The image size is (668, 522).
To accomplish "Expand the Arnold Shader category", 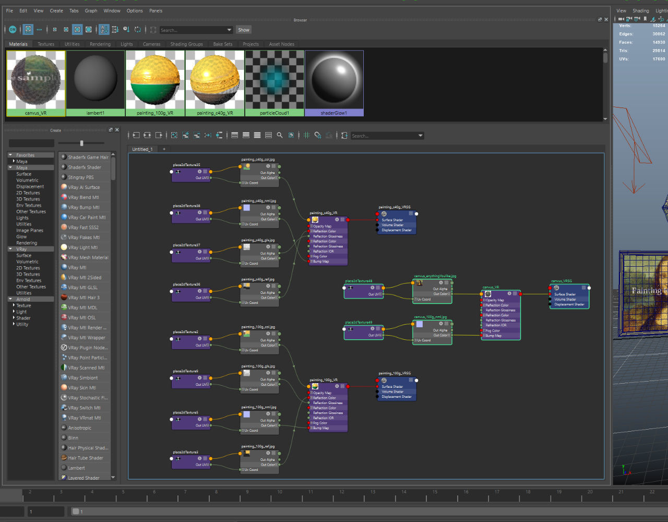I will (x=14, y=318).
